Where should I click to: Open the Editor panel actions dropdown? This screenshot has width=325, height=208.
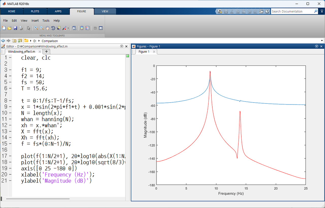click(x=122, y=46)
